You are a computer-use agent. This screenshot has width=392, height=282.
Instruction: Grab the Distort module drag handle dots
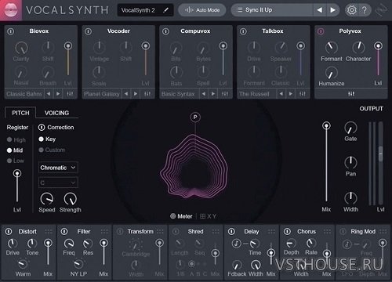click(x=49, y=232)
